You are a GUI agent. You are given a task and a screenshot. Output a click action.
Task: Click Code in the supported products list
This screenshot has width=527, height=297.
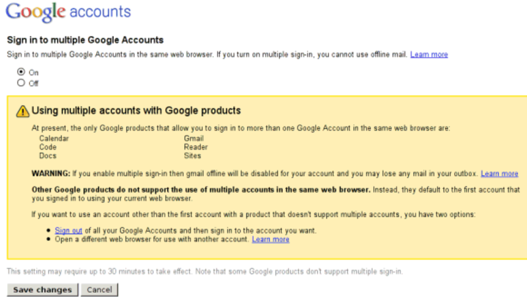tap(48, 147)
